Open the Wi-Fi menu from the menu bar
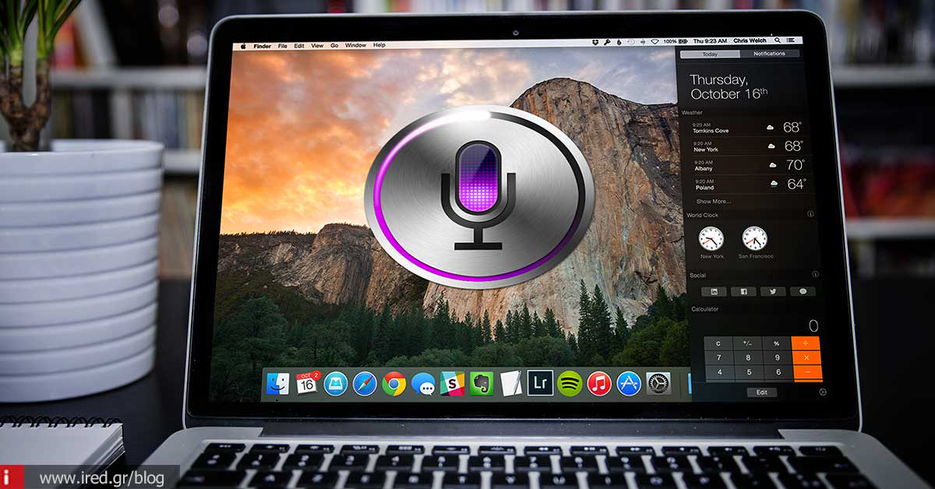The width and height of the screenshot is (935, 489). click(654, 40)
